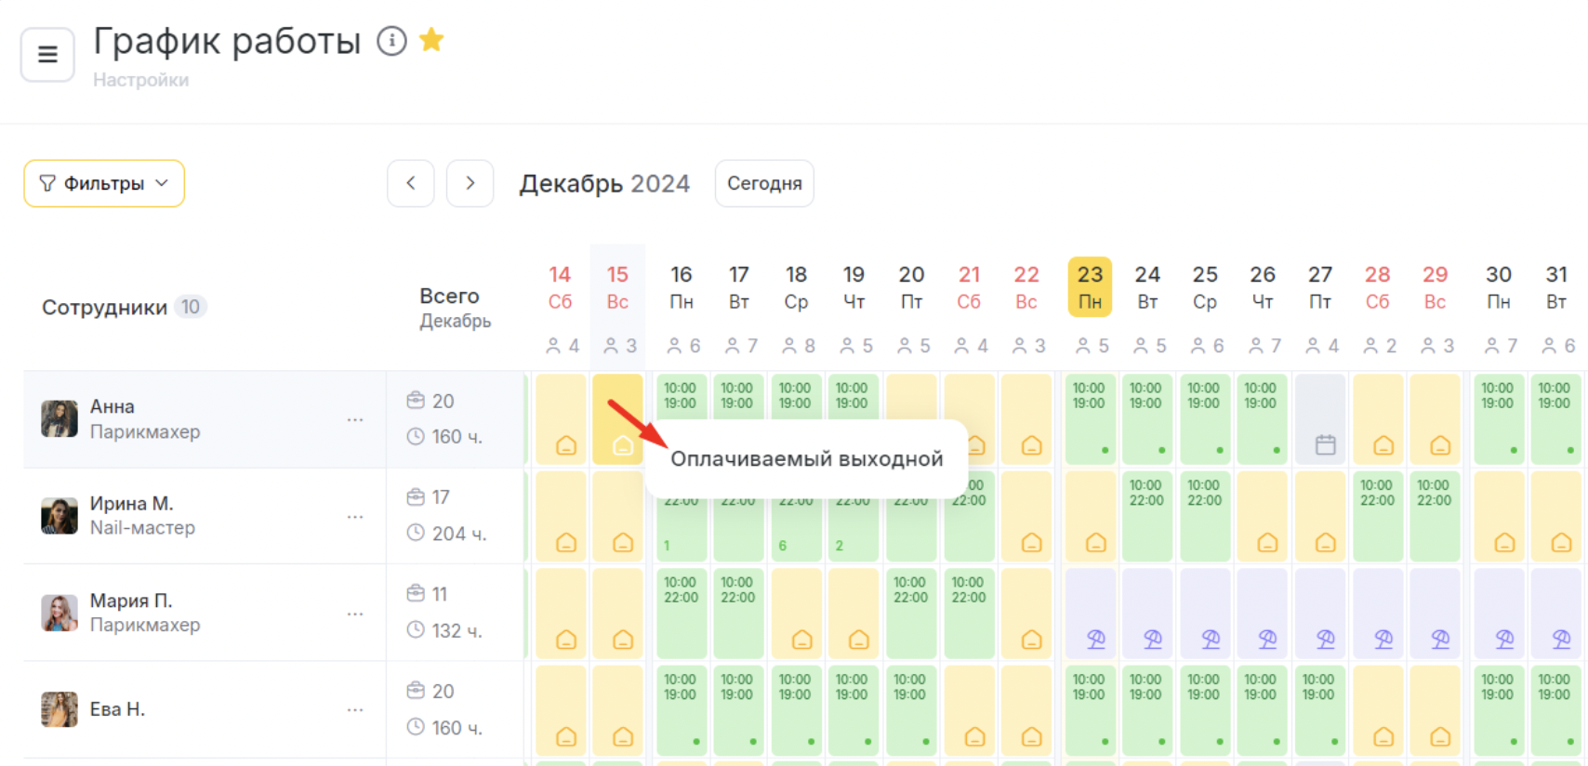Open three-dots menu for Анна
Screen dimensions: 1588x766
[x=355, y=419]
